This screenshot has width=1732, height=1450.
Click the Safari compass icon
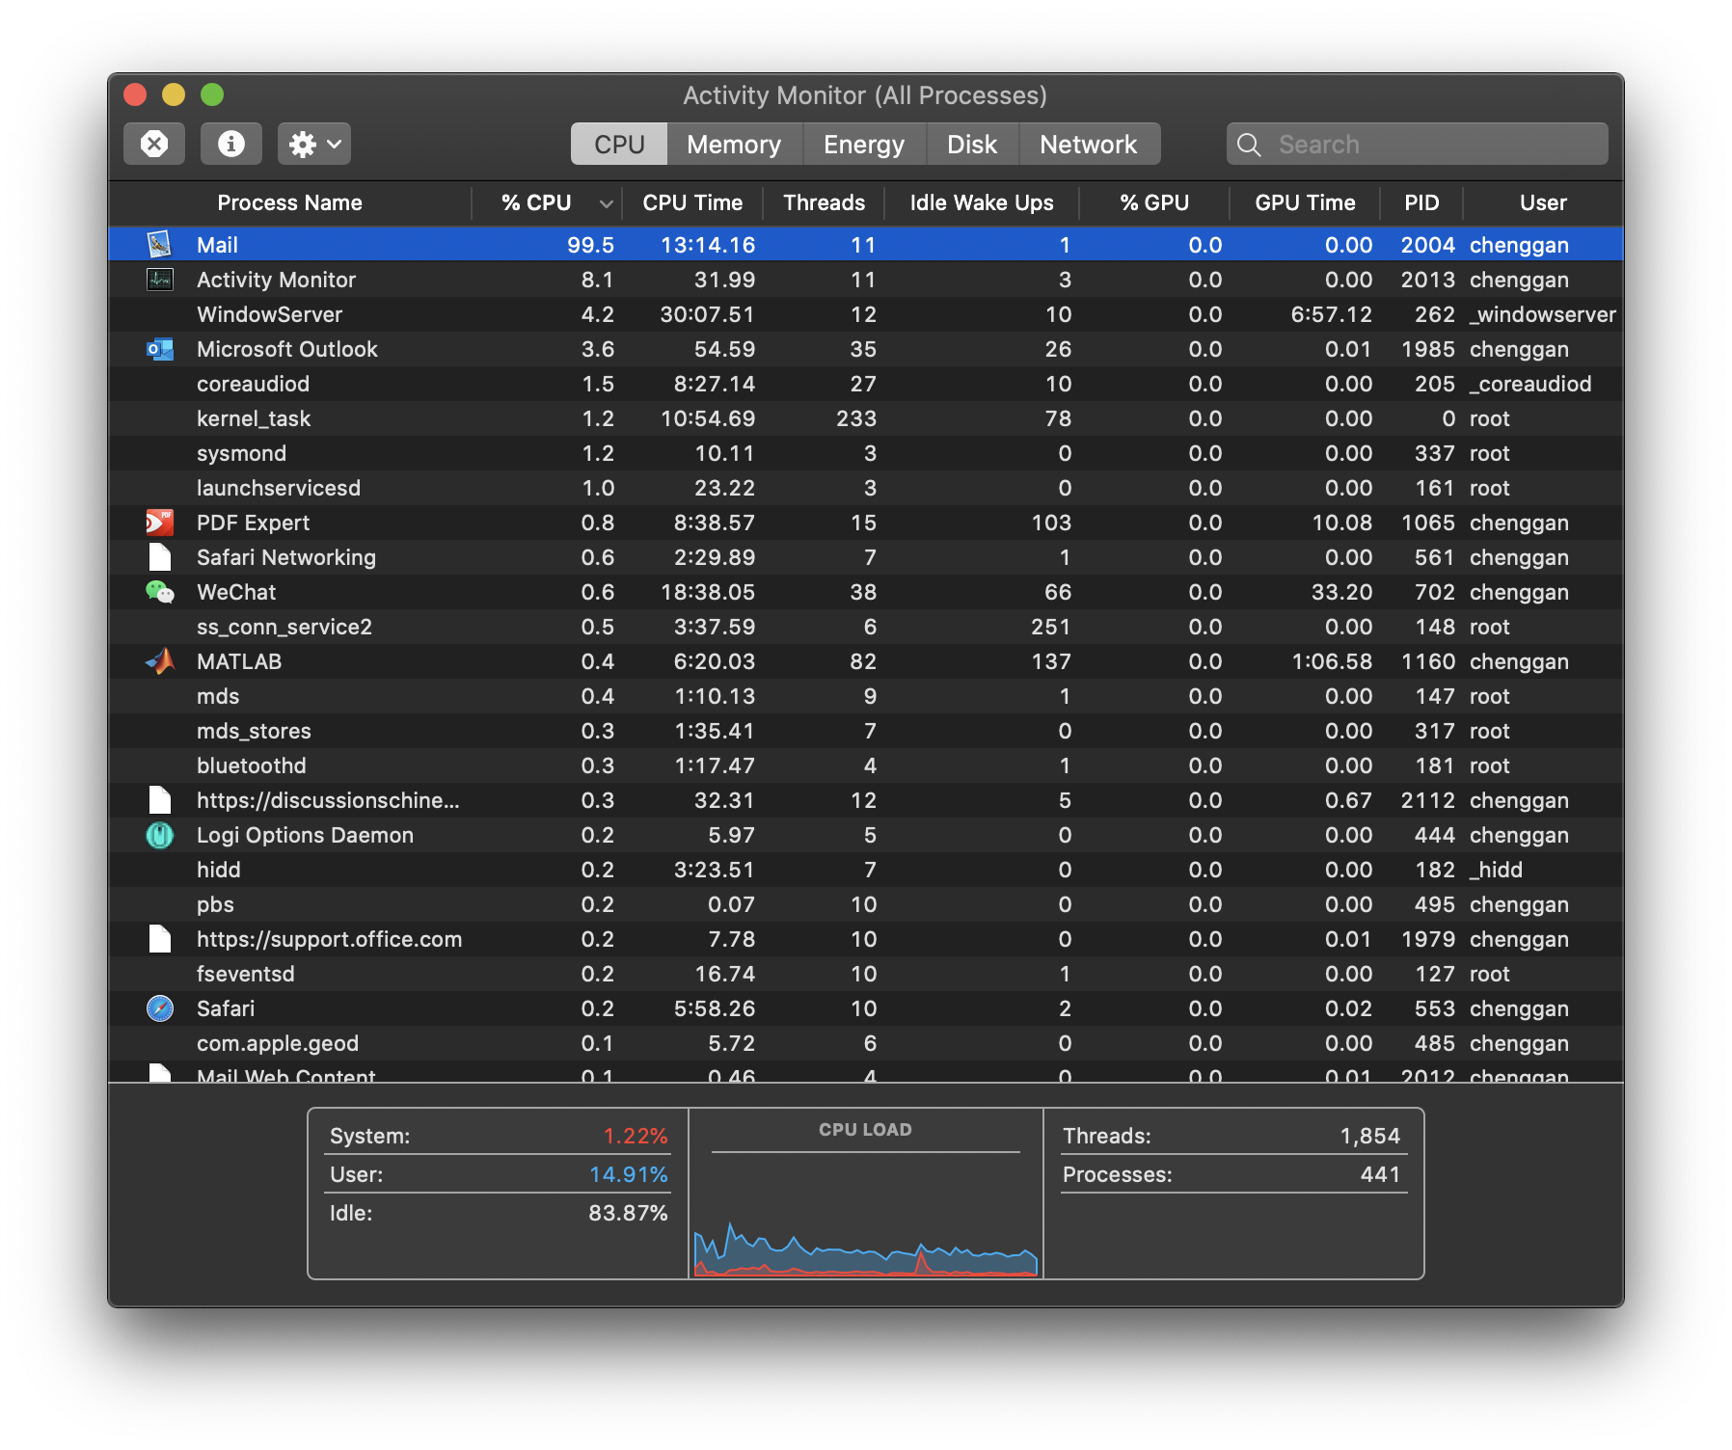point(159,1008)
